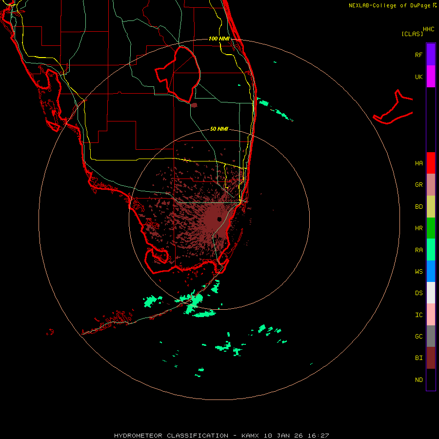Click the brown echo patch south of Lake Okeechobee
The image size is (439, 439).
pos(194,105)
